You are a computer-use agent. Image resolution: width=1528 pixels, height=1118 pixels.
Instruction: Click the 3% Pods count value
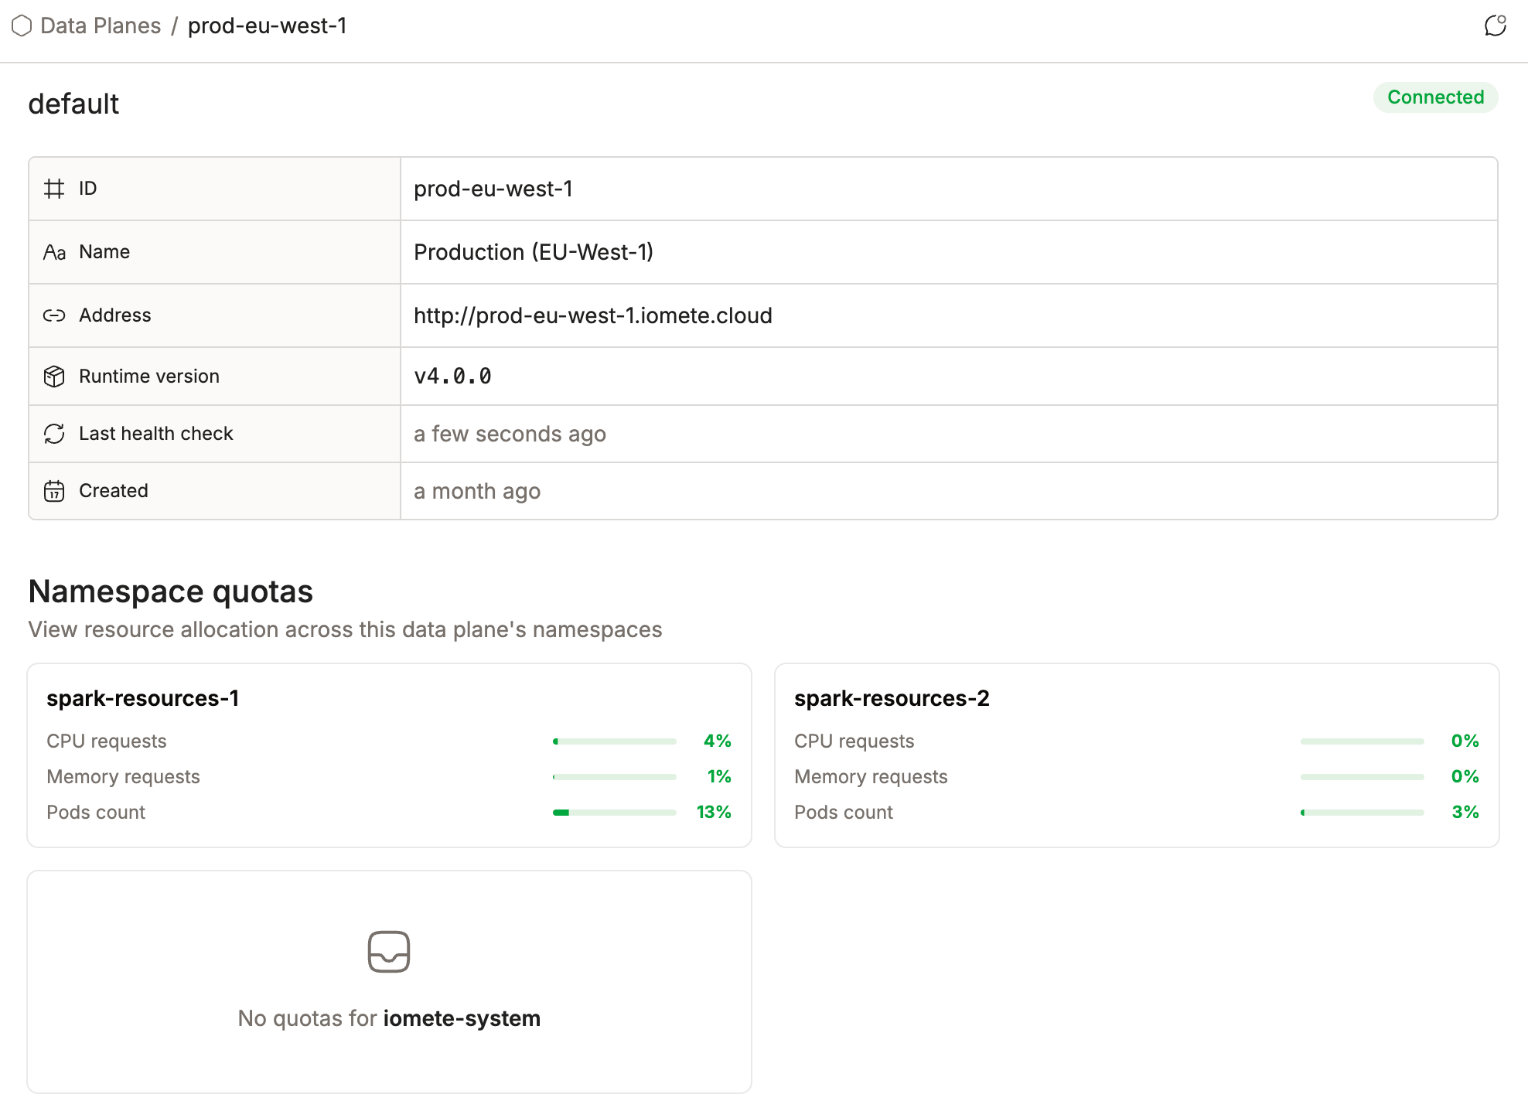coord(1465,812)
